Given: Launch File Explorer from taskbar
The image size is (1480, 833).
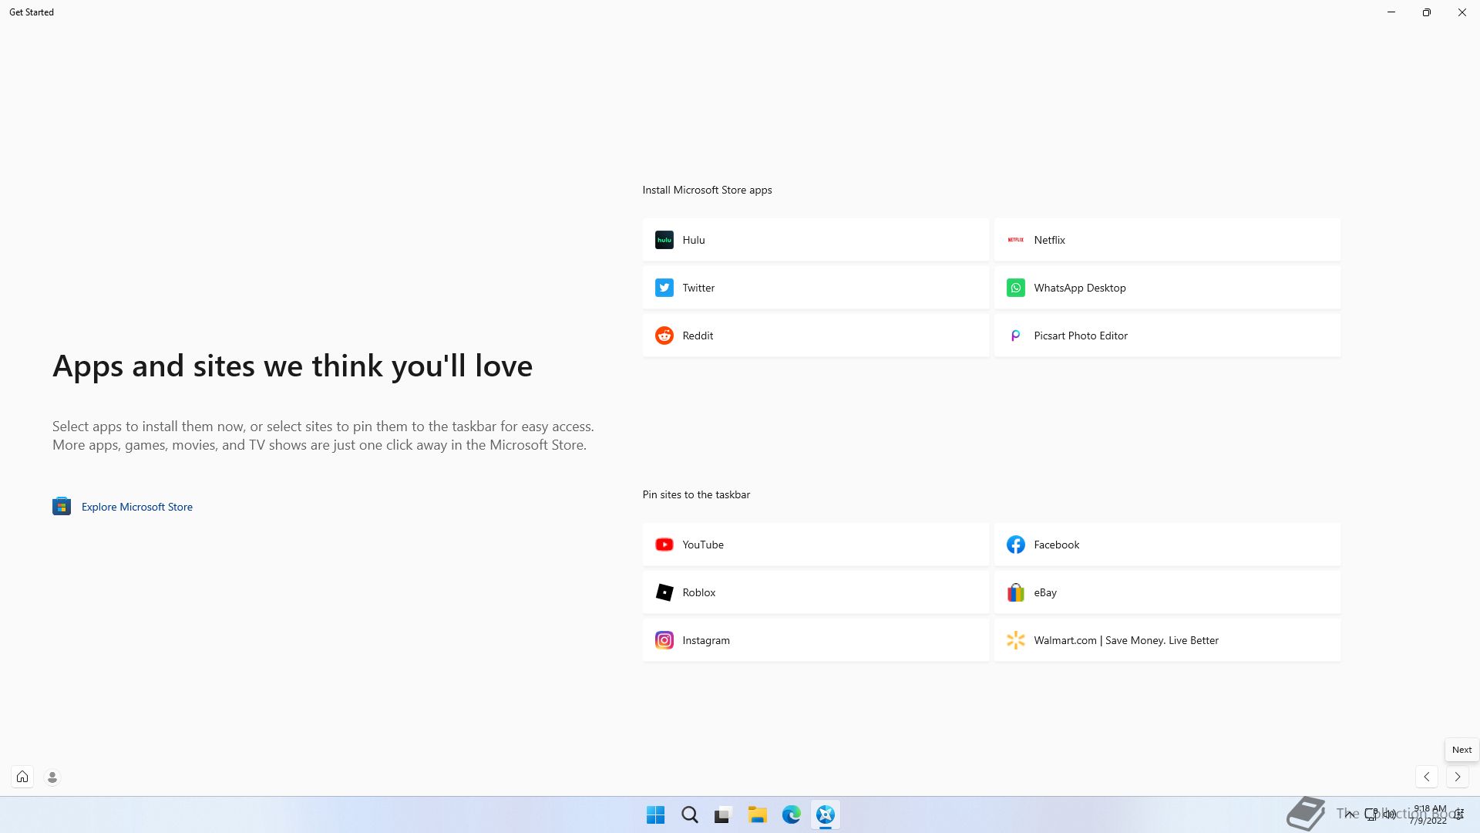Looking at the screenshot, I should tap(757, 814).
